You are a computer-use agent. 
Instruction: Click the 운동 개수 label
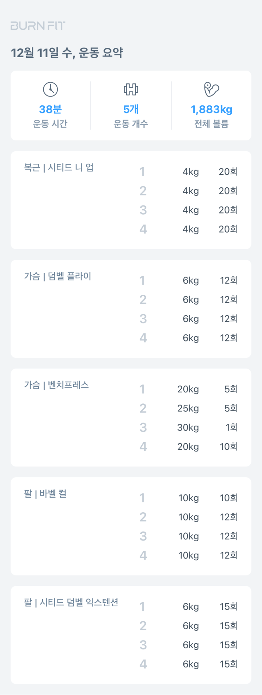(131, 124)
